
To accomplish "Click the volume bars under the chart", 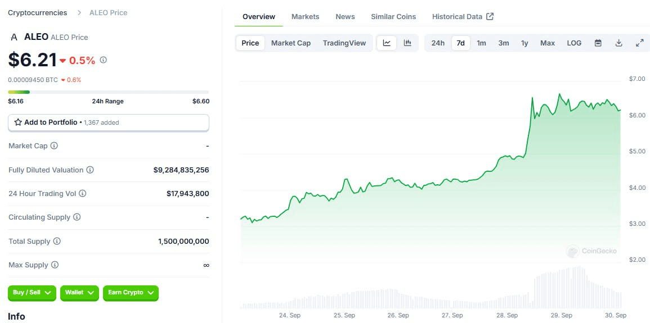I will pos(431,288).
